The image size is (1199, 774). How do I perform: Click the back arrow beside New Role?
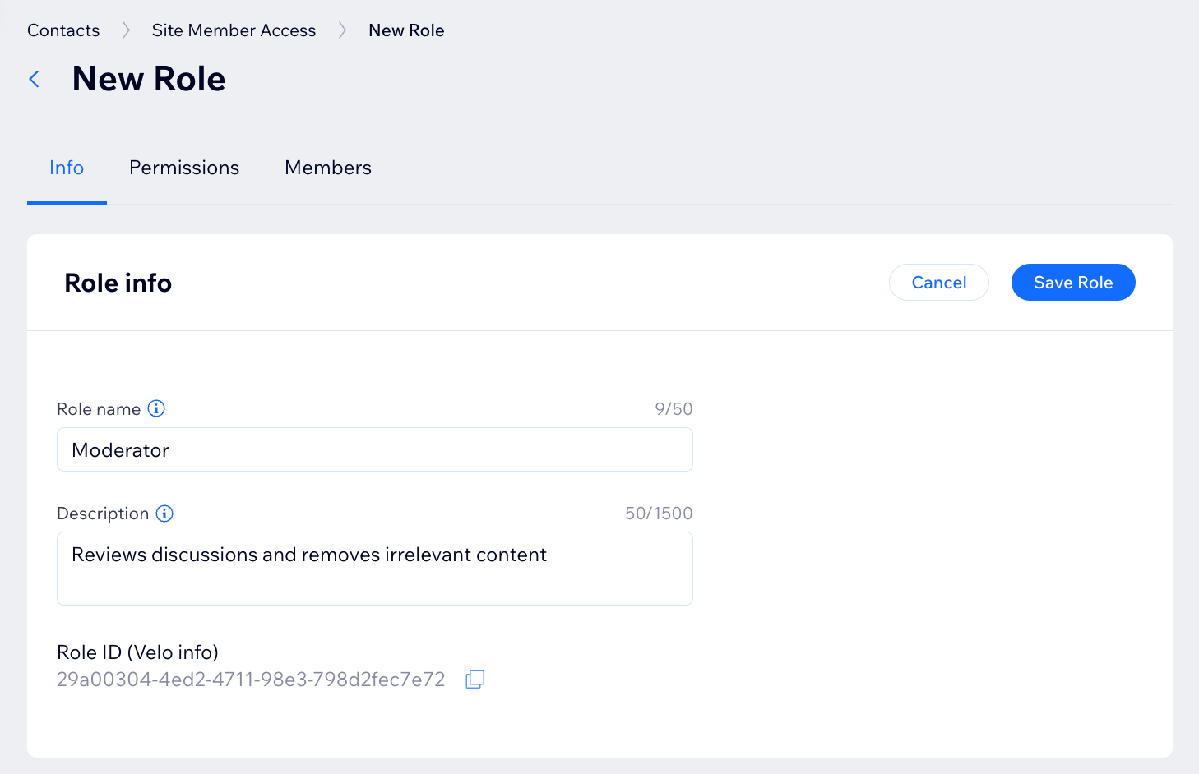tap(35, 79)
